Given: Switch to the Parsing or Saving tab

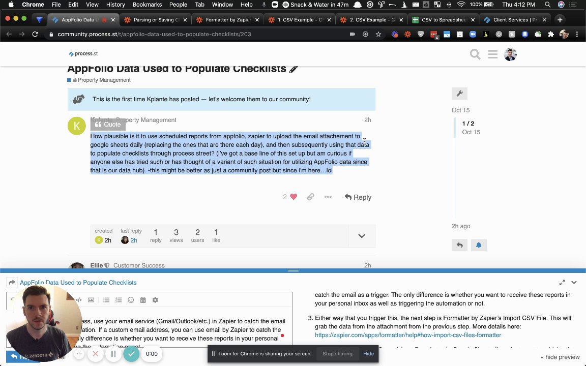Looking at the screenshot, I should [155, 20].
